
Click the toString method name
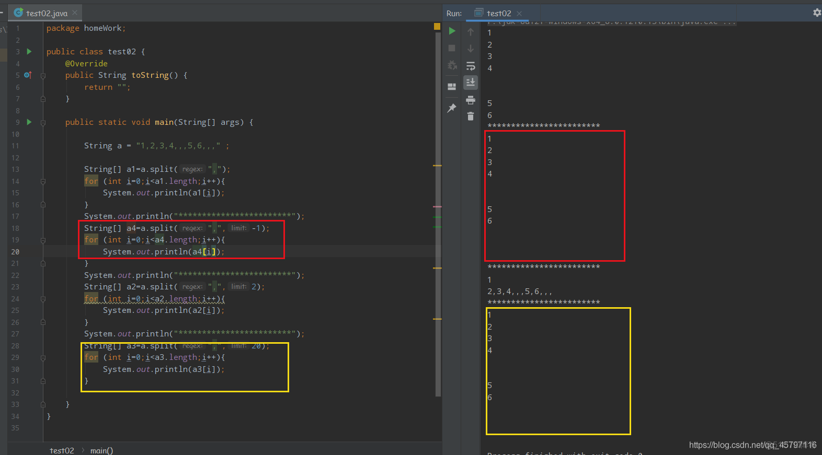(150, 75)
